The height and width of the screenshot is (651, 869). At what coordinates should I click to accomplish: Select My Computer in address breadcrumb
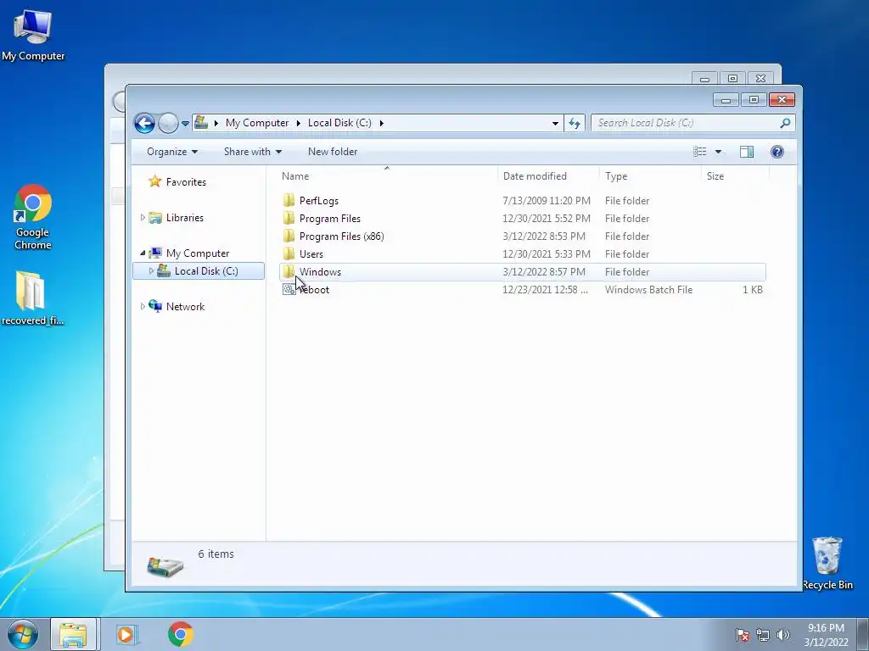256,123
